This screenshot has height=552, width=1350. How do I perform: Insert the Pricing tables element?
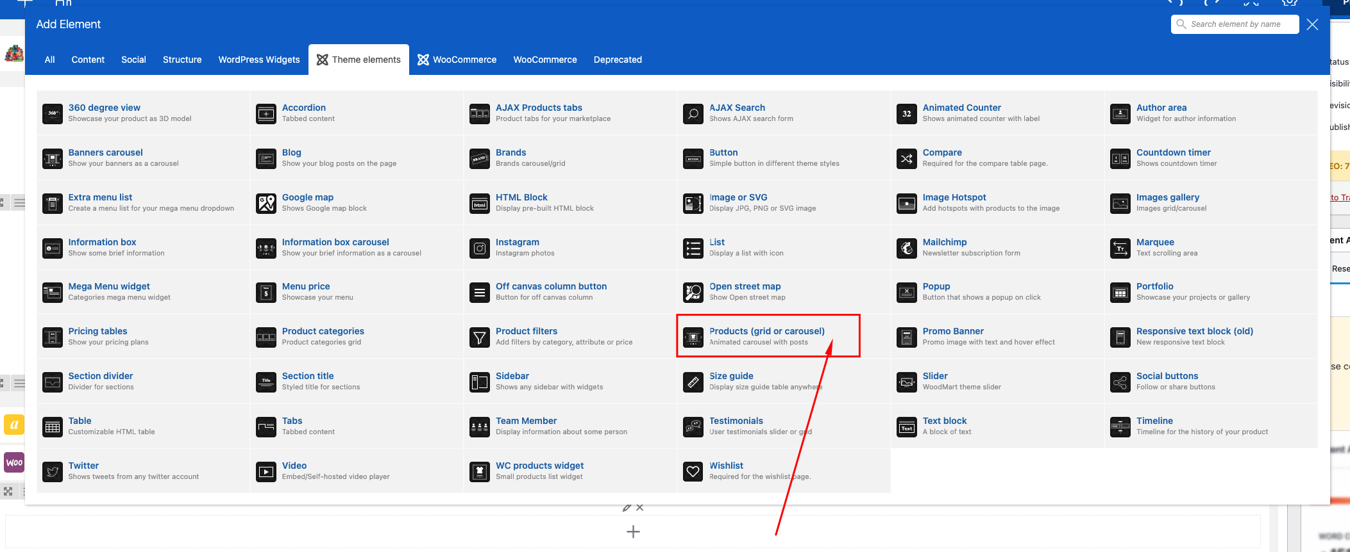tap(143, 336)
